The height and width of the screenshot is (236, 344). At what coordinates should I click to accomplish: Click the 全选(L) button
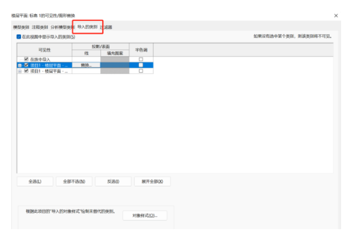pos(35,181)
